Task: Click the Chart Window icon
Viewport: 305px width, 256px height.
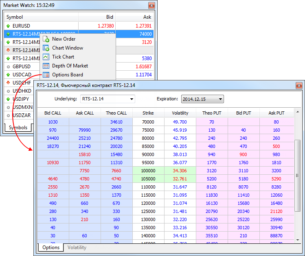Action: pyautogui.click(x=46, y=48)
